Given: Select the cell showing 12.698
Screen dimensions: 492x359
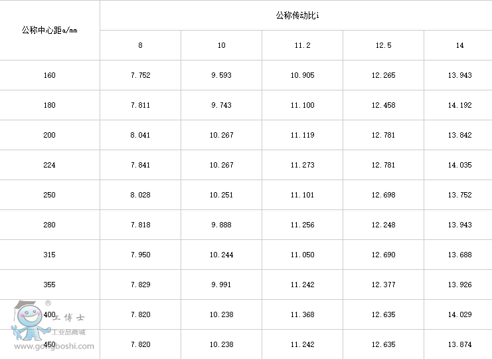Looking at the screenshot, I should [x=383, y=195].
